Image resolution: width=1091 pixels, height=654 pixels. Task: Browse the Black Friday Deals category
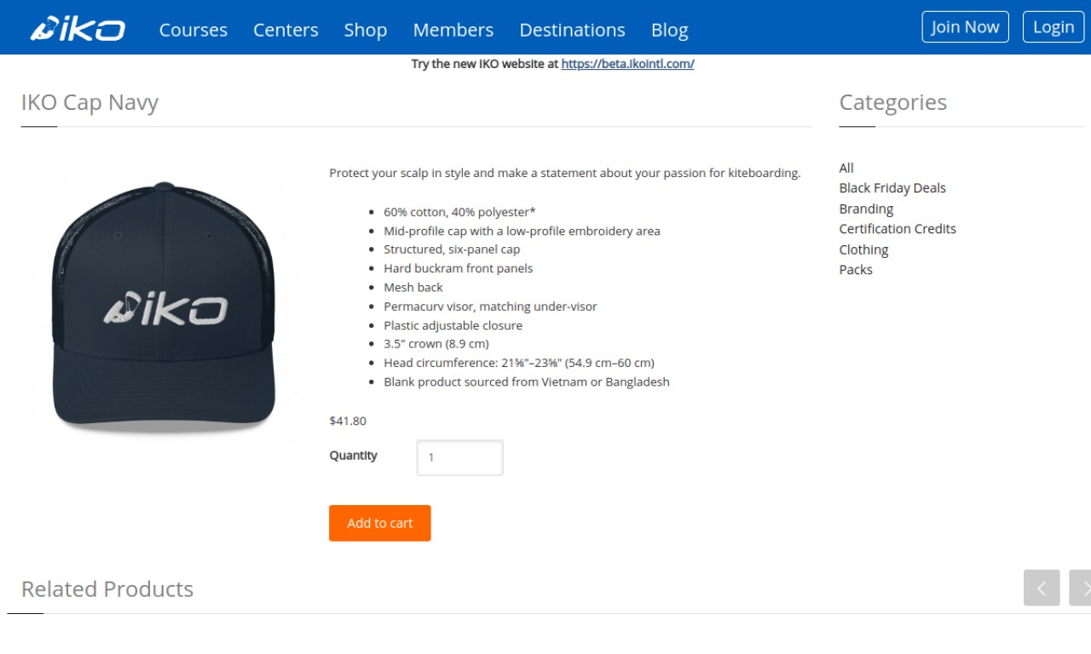pyautogui.click(x=892, y=188)
